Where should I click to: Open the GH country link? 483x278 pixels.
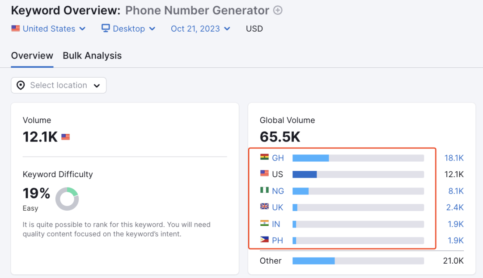pos(278,158)
